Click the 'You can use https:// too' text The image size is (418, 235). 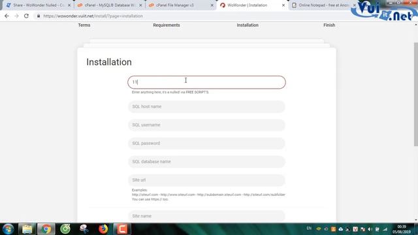point(150,199)
